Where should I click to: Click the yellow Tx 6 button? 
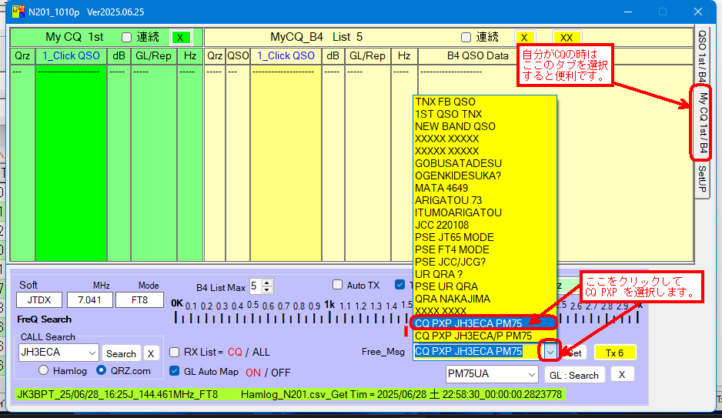point(615,353)
